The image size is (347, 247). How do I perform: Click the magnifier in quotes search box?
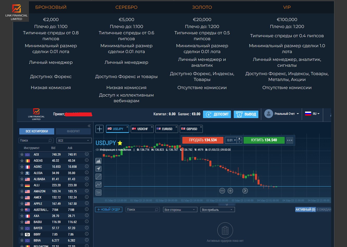point(50,141)
